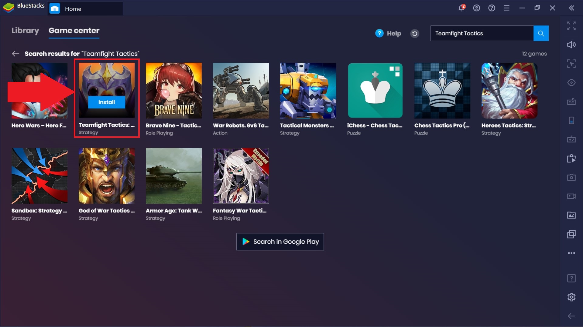Click the refresh circular arrow icon
The height and width of the screenshot is (327, 583).
pyautogui.click(x=415, y=33)
